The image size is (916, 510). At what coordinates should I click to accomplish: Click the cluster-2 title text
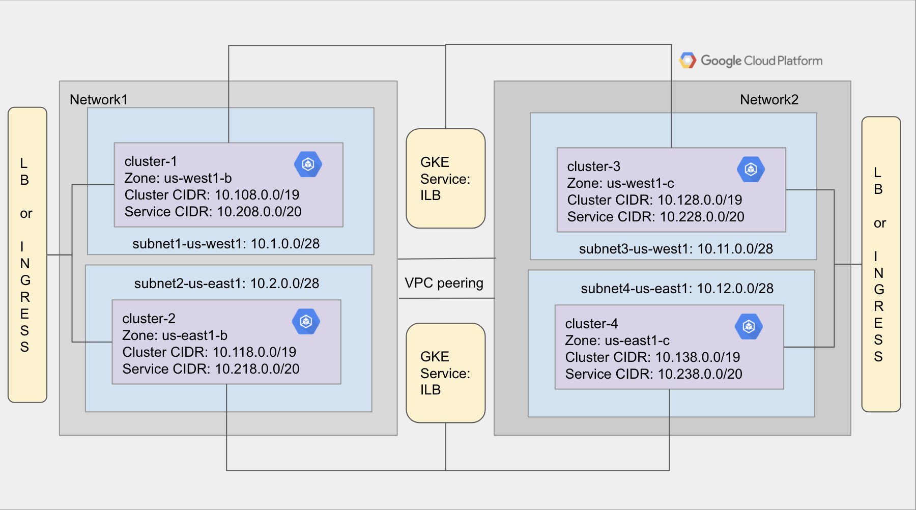(149, 319)
